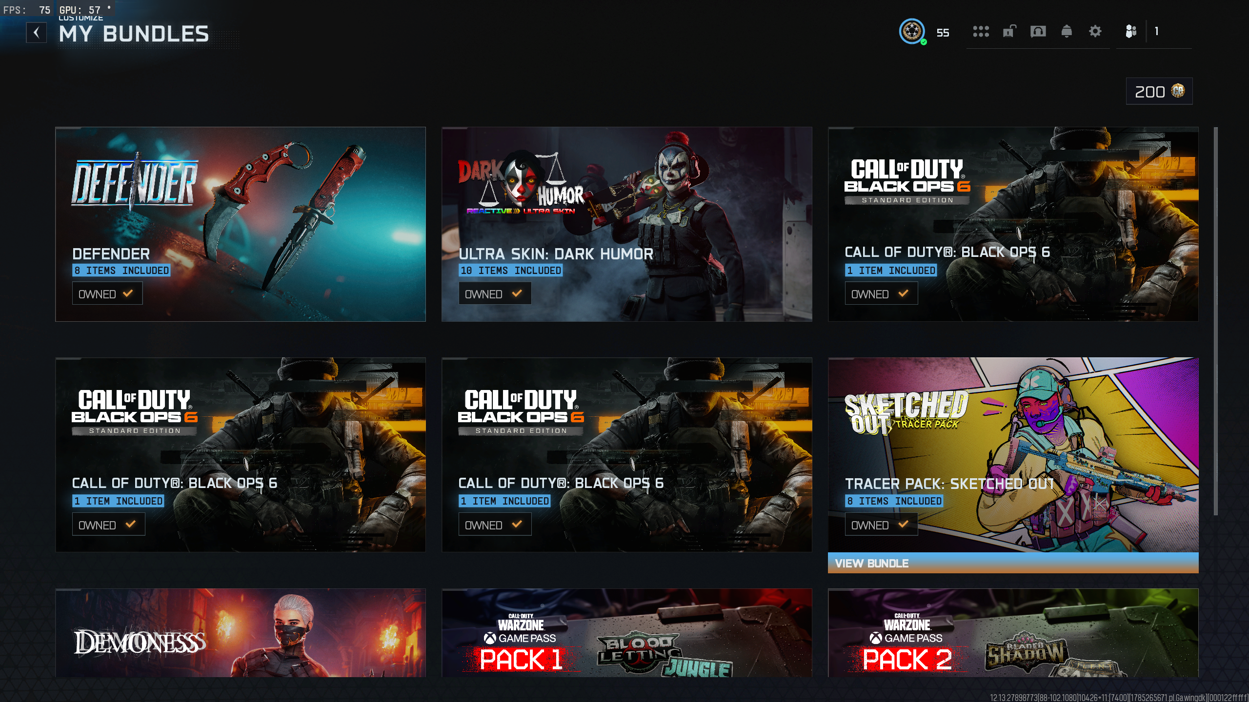
Task: Open the Warzone Game Pass Pack 1 card
Action: (x=627, y=633)
